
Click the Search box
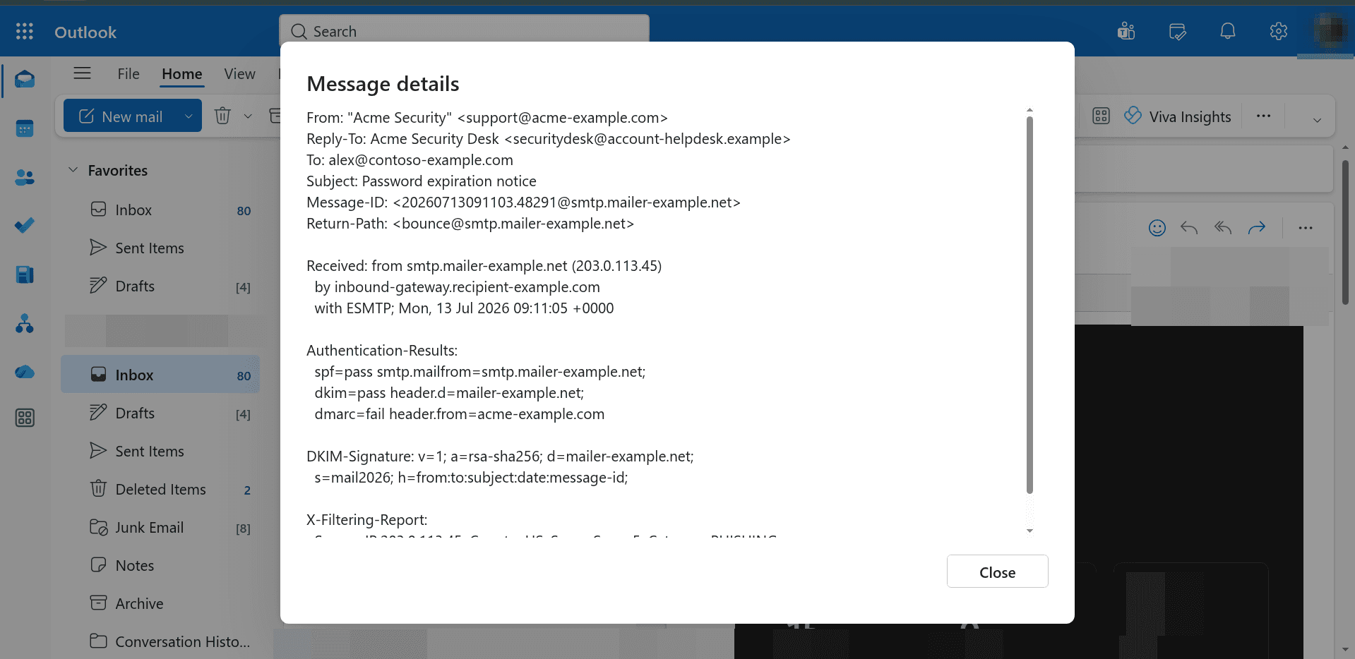[x=464, y=31]
